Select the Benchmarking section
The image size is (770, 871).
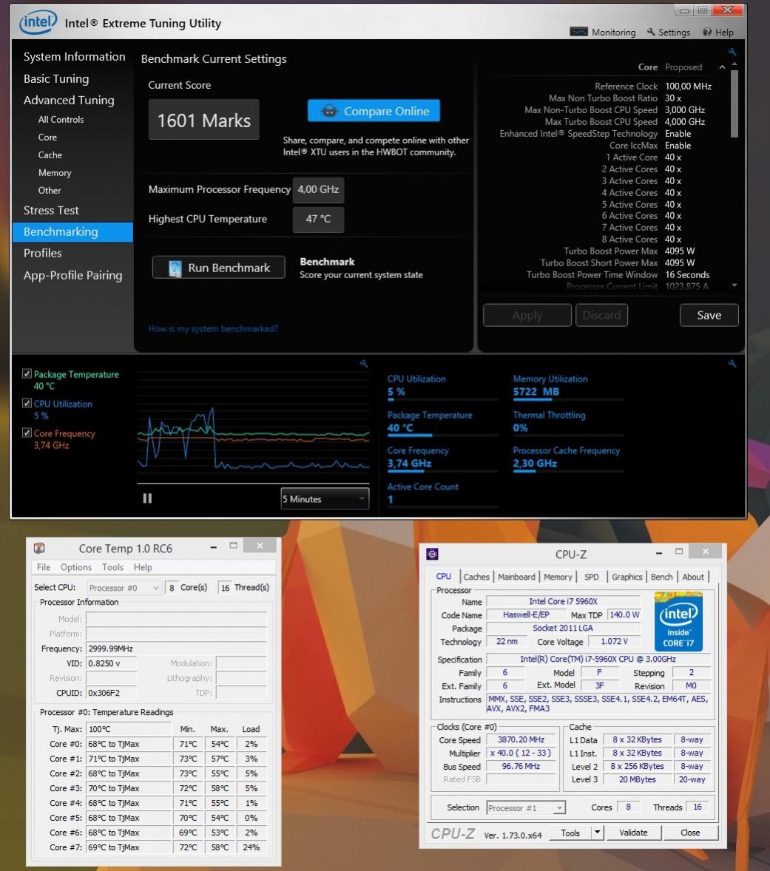tap(72, 232)
